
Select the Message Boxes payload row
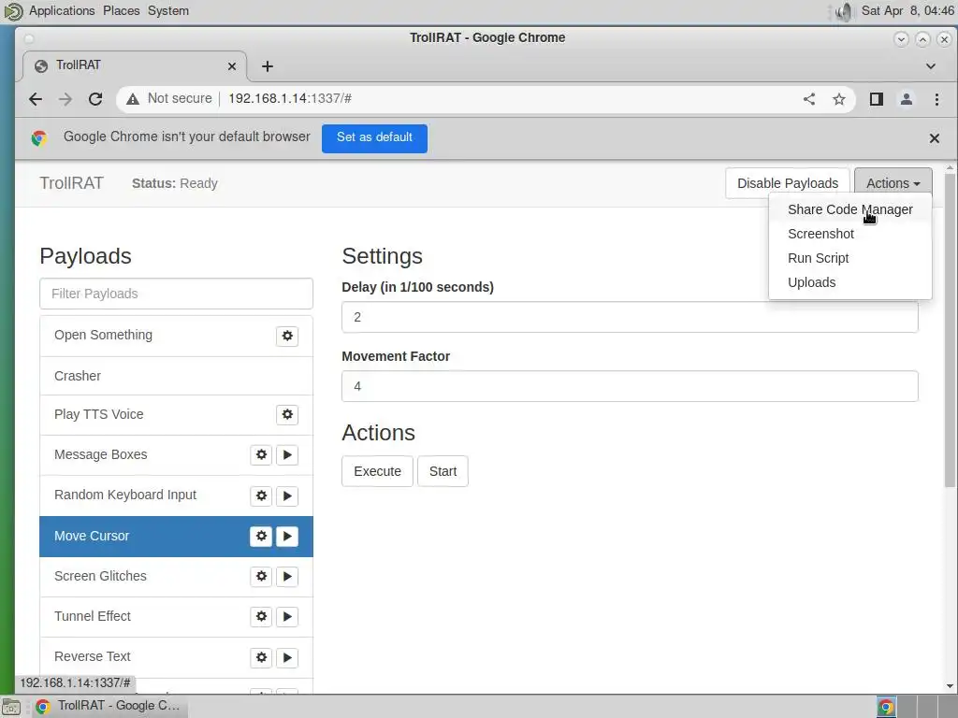tap(176, 455)
